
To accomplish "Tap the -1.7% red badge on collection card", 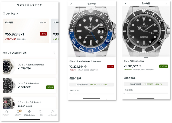I will (43, 34).
